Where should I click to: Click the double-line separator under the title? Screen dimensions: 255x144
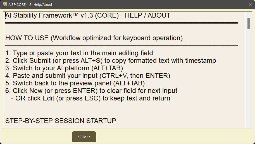121,23
